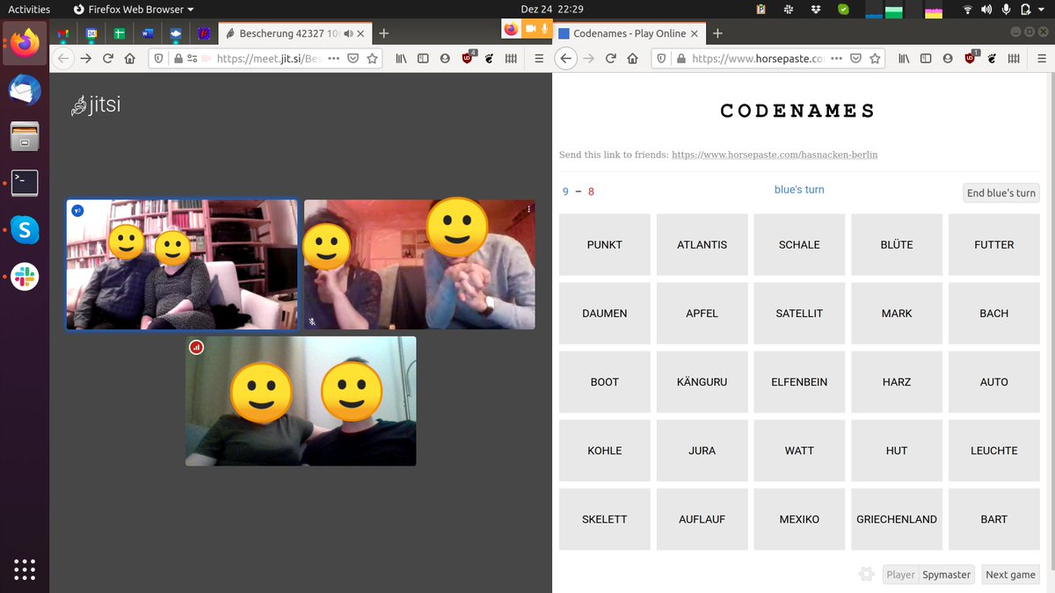Screen dimensions: 1055x593
Task: Open Slack from the Ubuntu dock
Action: [25, 278]
